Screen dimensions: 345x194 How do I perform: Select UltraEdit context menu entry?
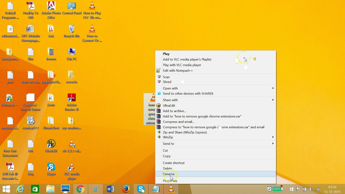(x=216, y=106)
